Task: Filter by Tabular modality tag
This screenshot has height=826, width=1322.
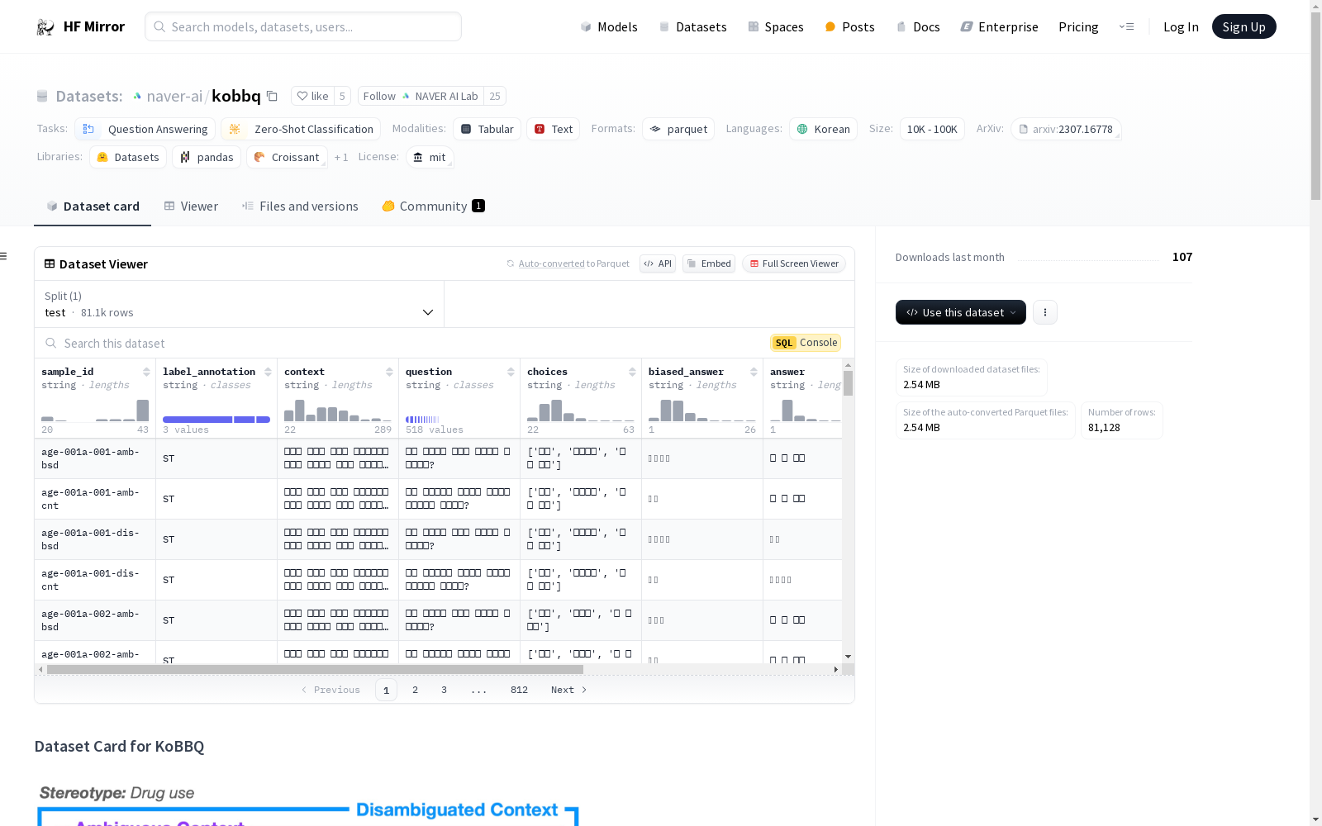Action: click(487, 129)
